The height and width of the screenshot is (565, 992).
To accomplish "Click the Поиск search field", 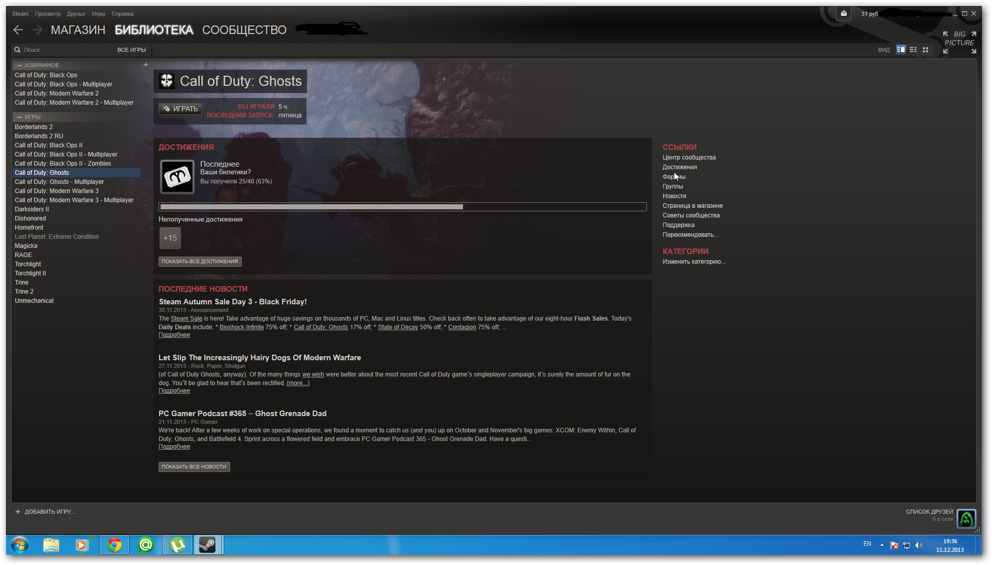I will point(61,50).
